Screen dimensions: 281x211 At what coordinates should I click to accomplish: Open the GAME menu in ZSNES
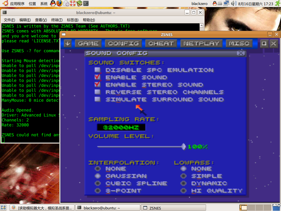88,44
